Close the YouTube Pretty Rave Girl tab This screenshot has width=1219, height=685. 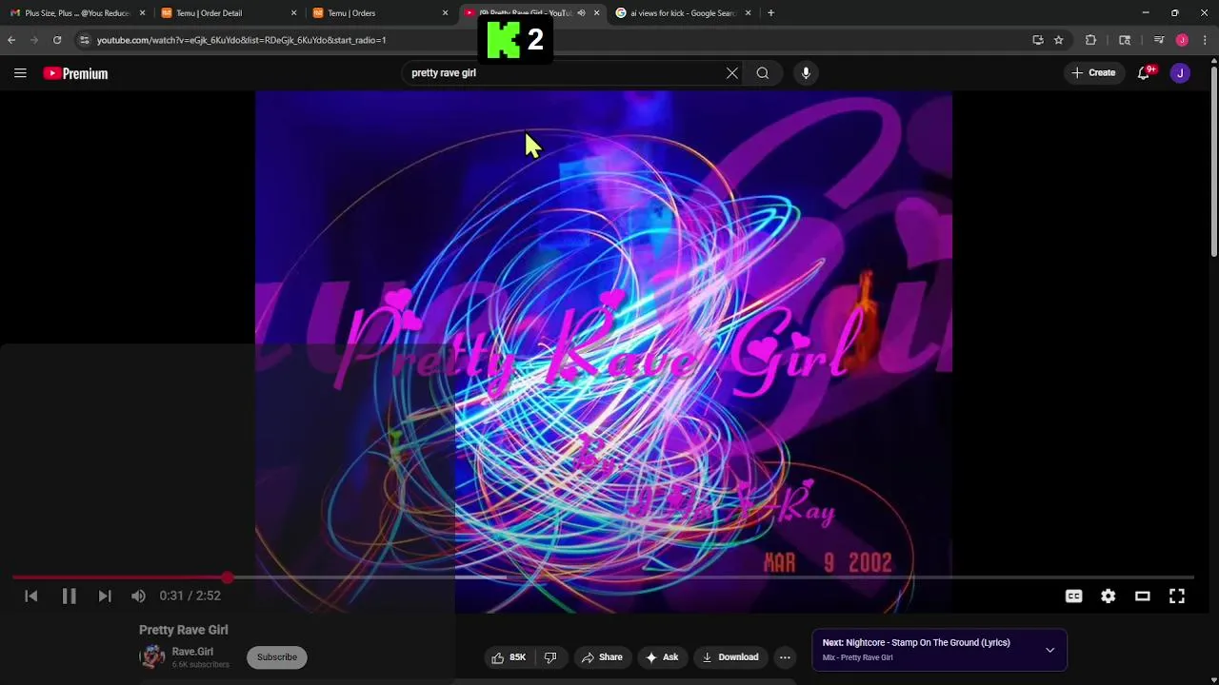tap(596, 13)
